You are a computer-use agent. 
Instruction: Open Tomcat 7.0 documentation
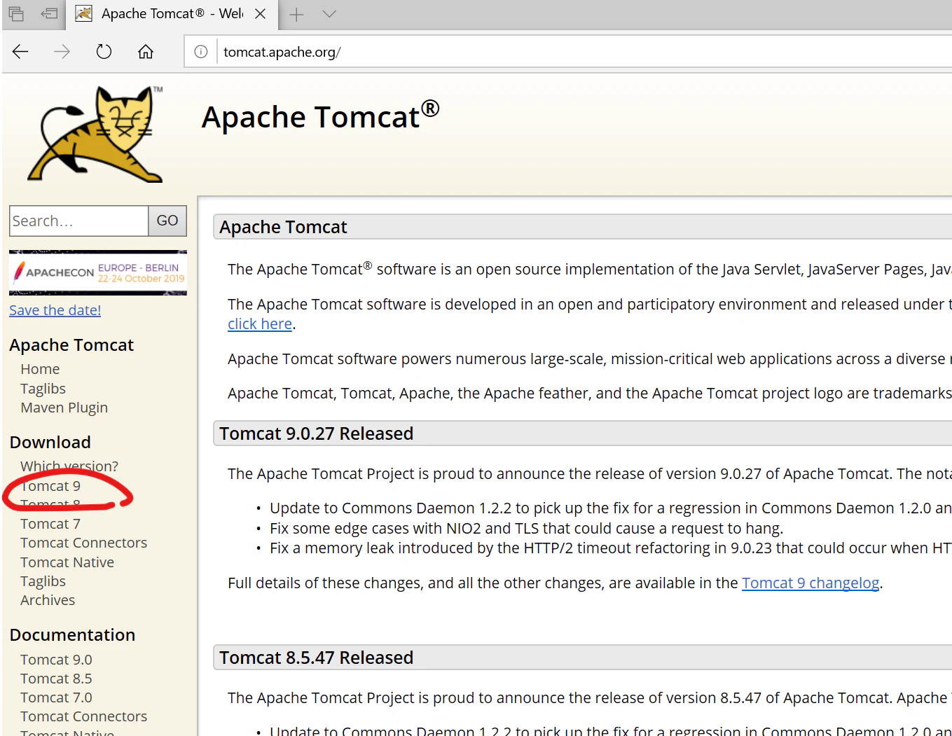[x=56, y=697]
